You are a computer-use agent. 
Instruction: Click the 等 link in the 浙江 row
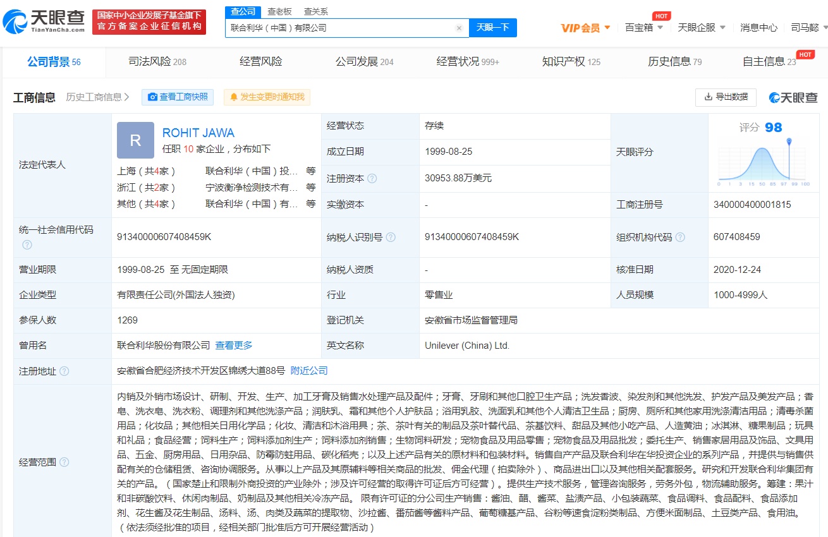(311, 187)
